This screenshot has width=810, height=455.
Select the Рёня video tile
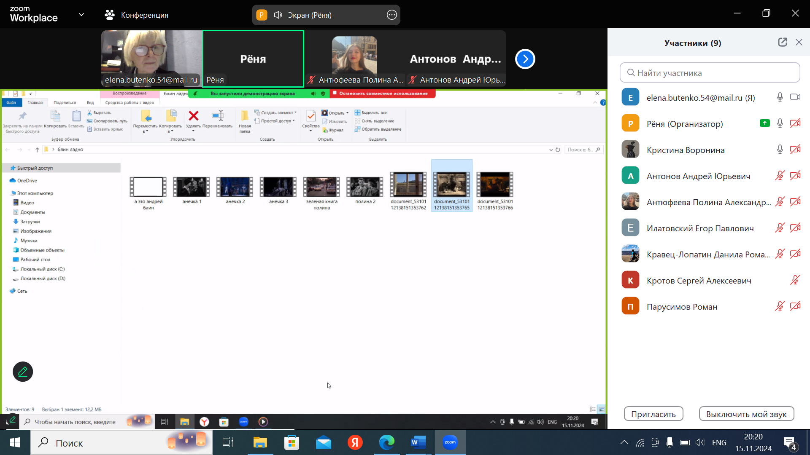253,59
